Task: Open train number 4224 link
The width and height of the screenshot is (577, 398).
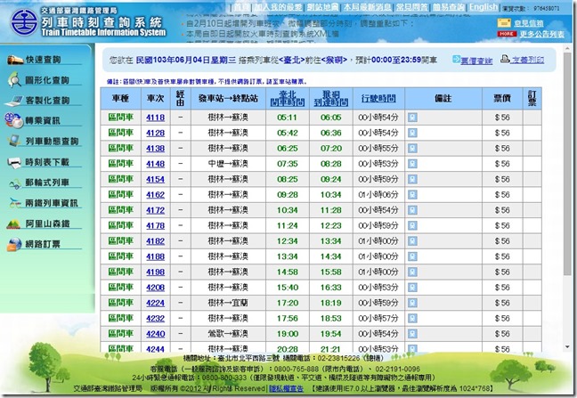Action: point(155,303)
